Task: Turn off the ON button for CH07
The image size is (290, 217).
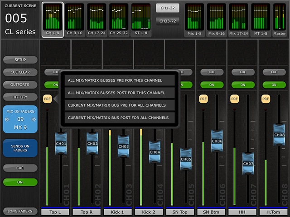Action: pos(243,85)
